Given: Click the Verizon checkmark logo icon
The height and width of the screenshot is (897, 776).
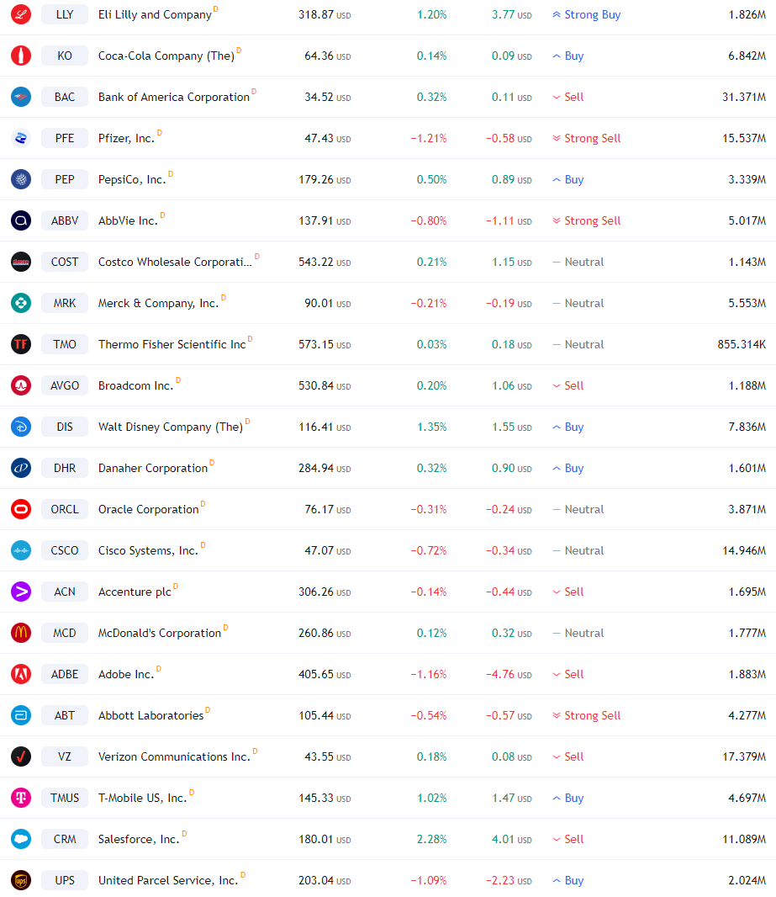Looking at the screenshot, I should tap(21, 756).
